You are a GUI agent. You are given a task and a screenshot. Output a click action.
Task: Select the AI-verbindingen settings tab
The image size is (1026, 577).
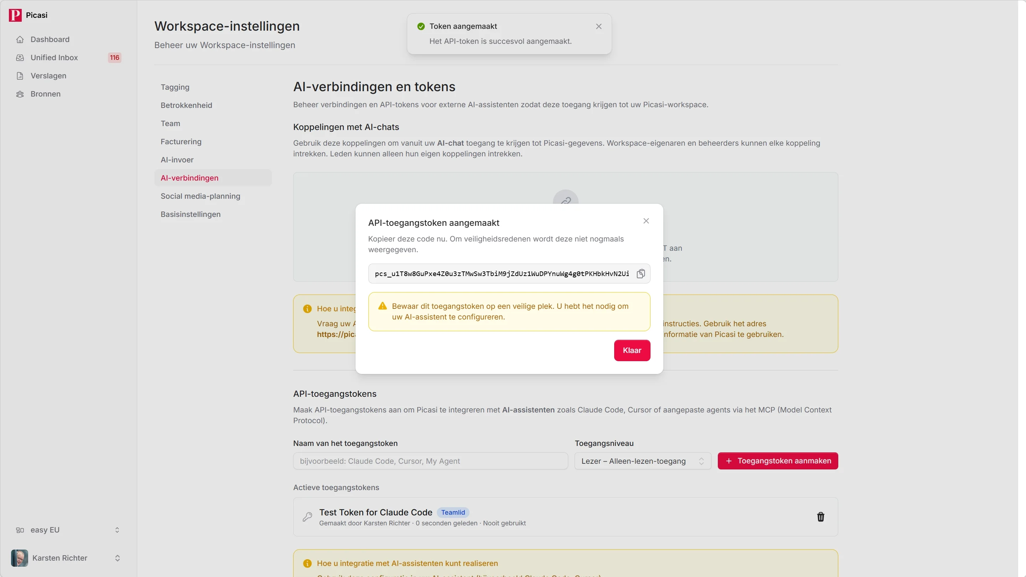[213, 178]
